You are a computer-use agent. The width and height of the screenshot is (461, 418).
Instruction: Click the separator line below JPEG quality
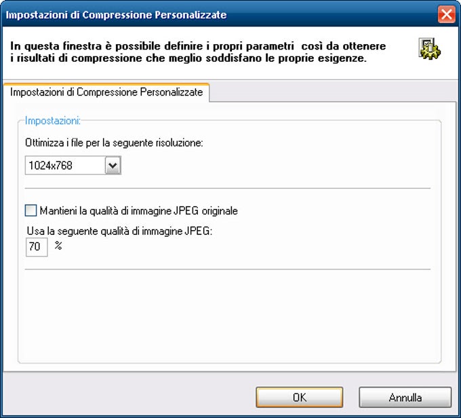pos(228,269)
